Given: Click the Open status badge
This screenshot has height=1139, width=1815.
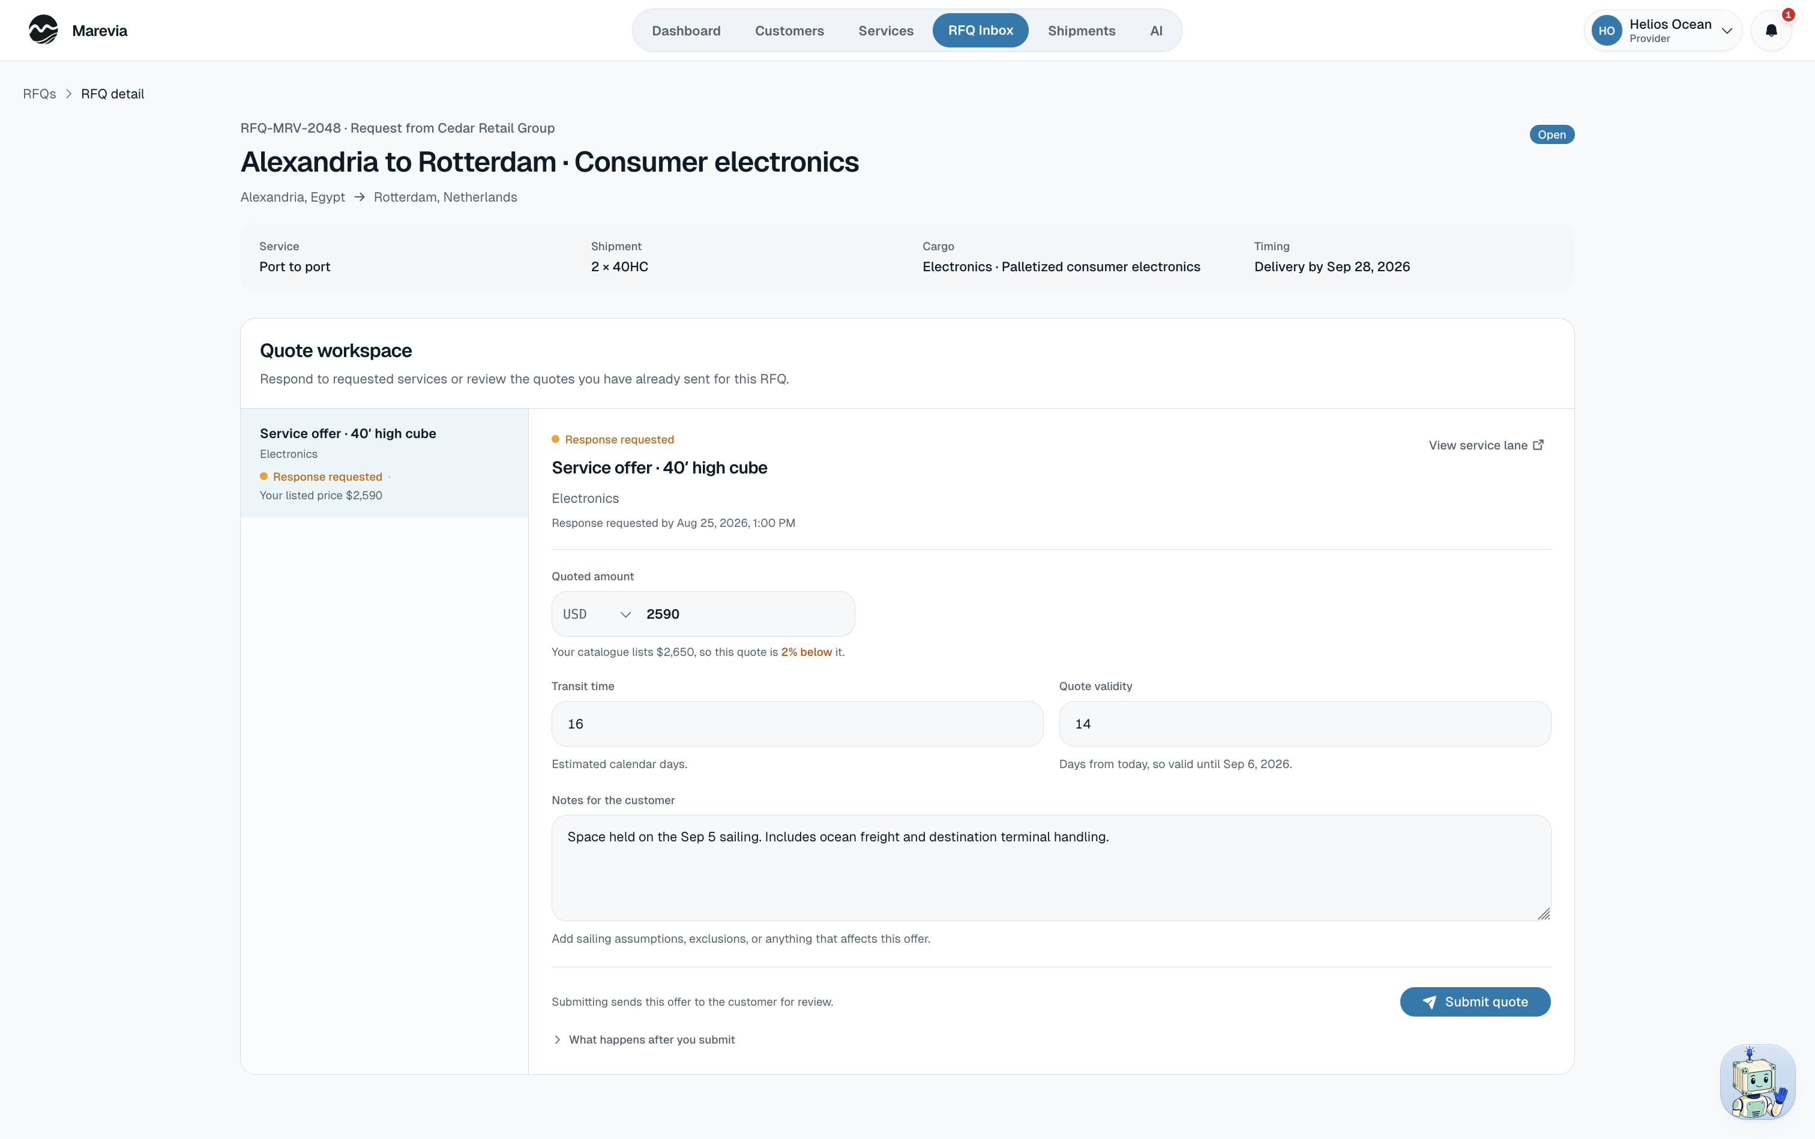Looking at the screenshot, I should click(x=1552, y=135).
